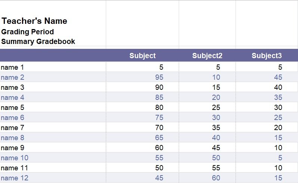298x183 pixels.
Task: Select name 3's Subject2 score 15
Action: [x=216, y=87]
